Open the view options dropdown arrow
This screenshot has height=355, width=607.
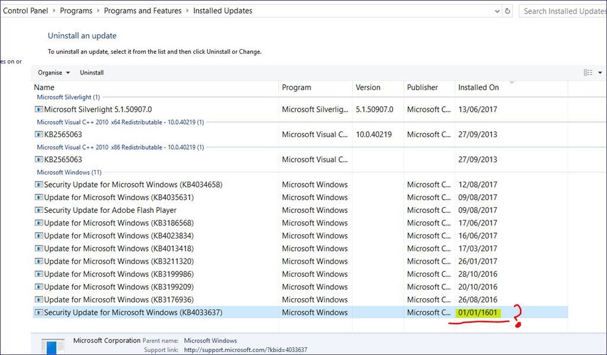(x=600, y=73)
